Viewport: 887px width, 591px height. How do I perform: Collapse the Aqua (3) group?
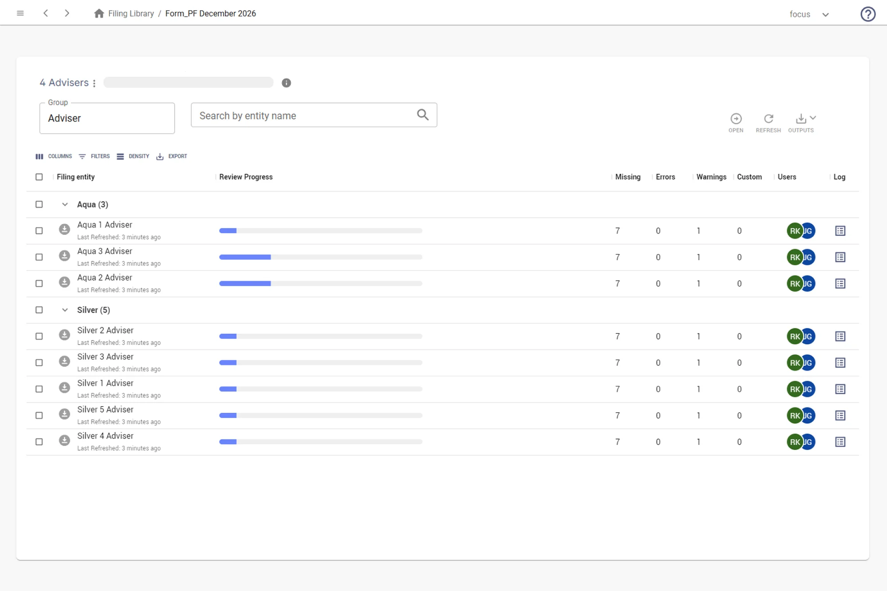pyautogui.click(x=65, y=204)
